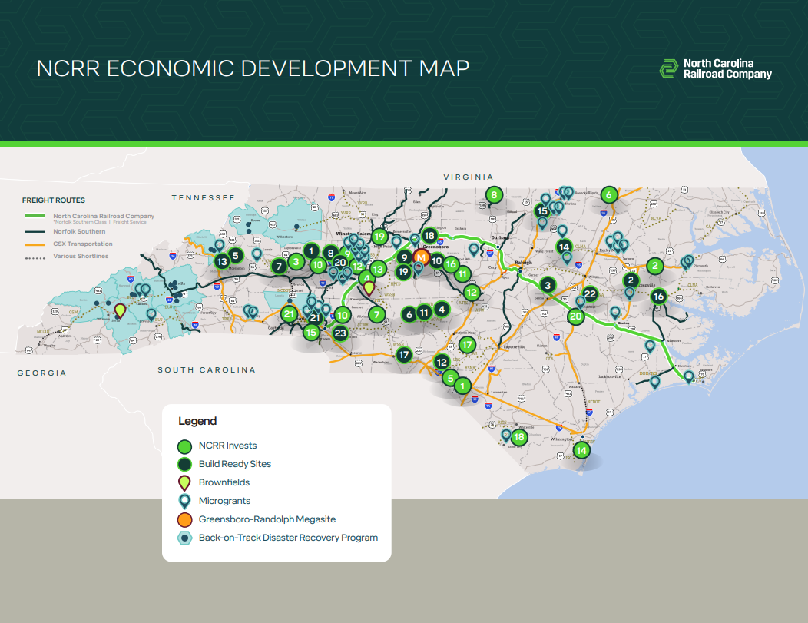Click the NCRR Economic Development Map title
This screenshot has width=808, height=623.
click(253, 68)
